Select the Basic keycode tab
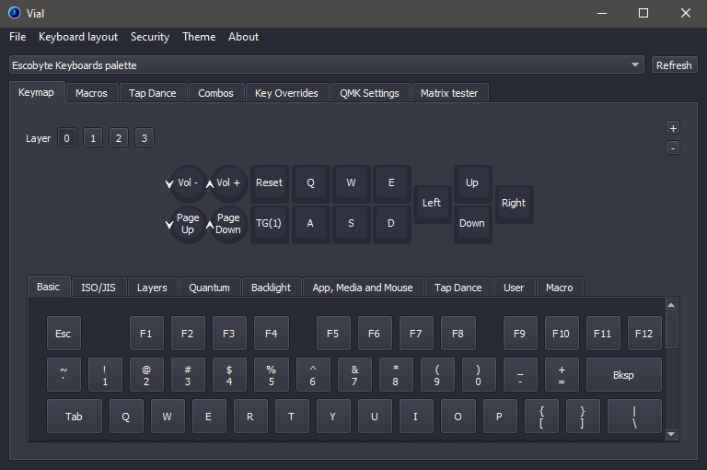The width and height of the screenshot is (707, 470). (48, 287)
